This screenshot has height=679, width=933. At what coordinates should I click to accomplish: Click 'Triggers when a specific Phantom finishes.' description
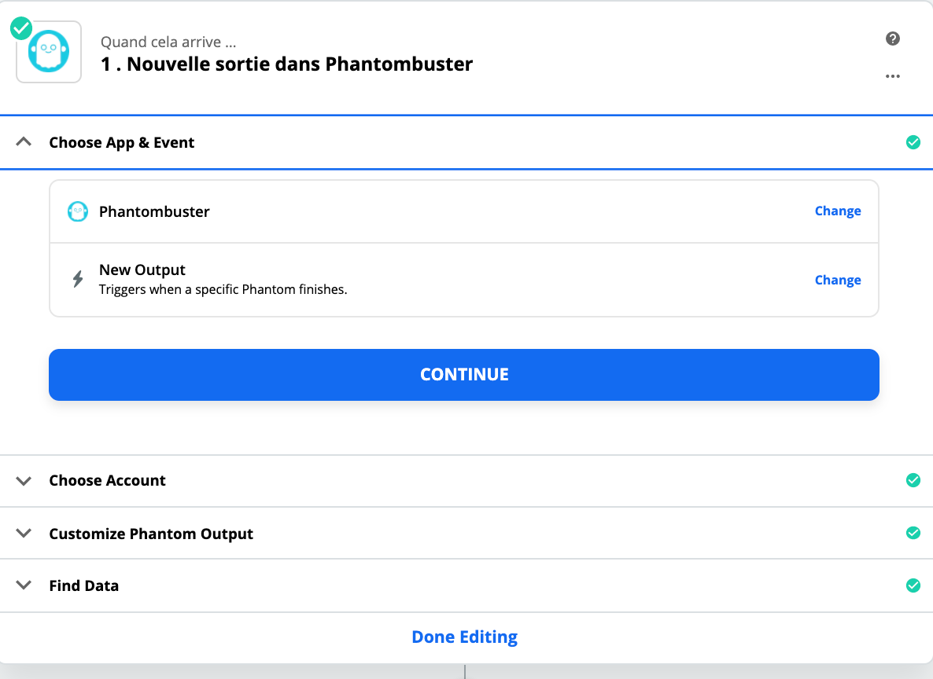(223, 289)
